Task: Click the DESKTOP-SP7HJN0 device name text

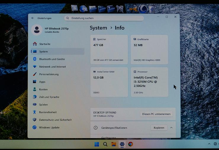Action: [105, 112]
